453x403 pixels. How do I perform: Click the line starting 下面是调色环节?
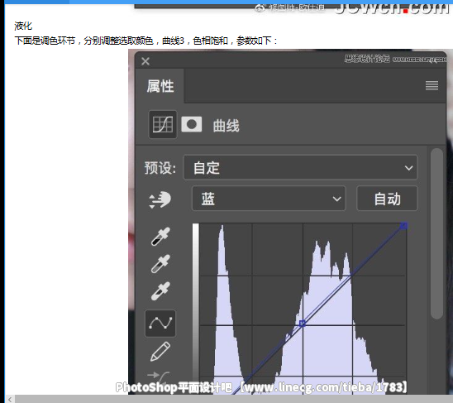(x=145, y=41)
